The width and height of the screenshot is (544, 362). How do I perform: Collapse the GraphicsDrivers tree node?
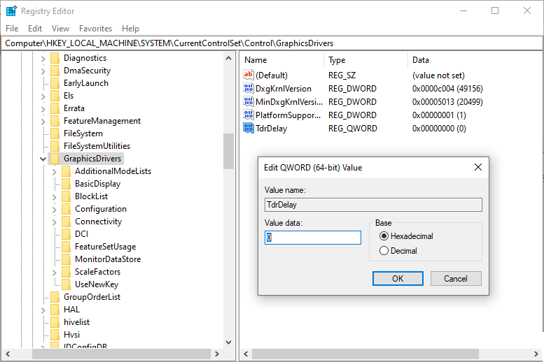(43, 159)
